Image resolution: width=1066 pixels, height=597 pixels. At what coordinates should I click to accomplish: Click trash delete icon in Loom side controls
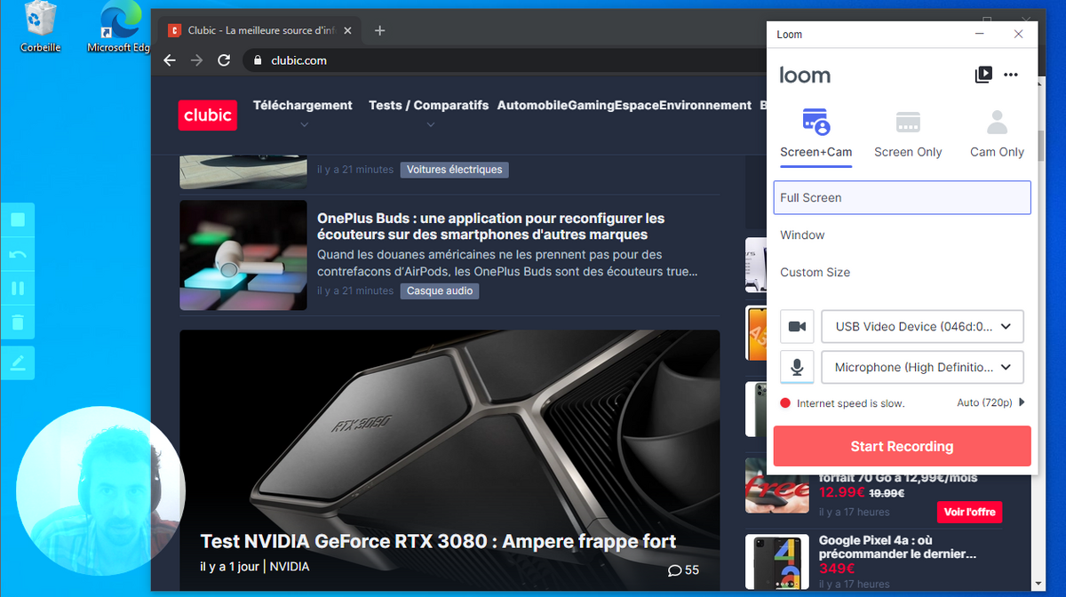click(x=18, y=322)
